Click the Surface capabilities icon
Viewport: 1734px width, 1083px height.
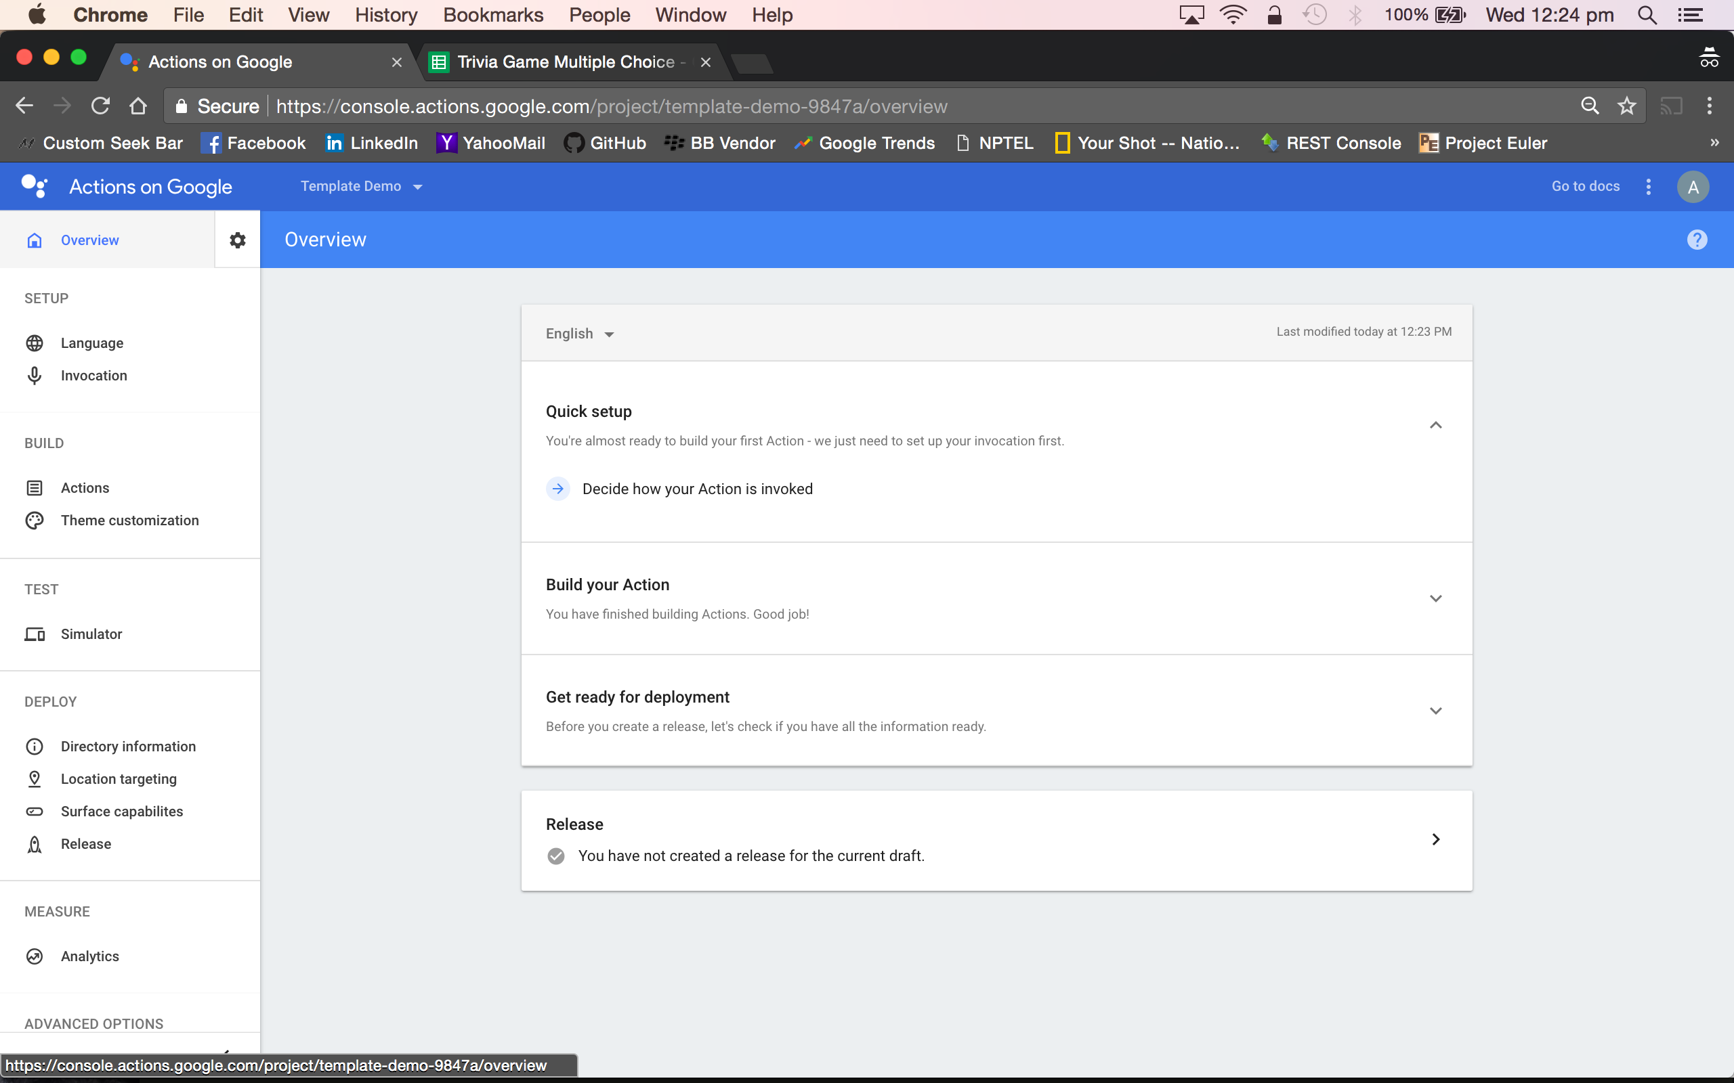pyautogui.click(x=35, y=812)
